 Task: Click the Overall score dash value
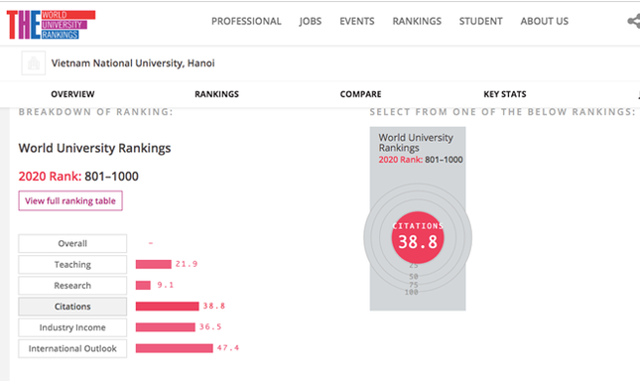pos(151,243)
